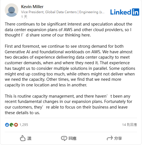Click the blue like reaction icon

7,125
